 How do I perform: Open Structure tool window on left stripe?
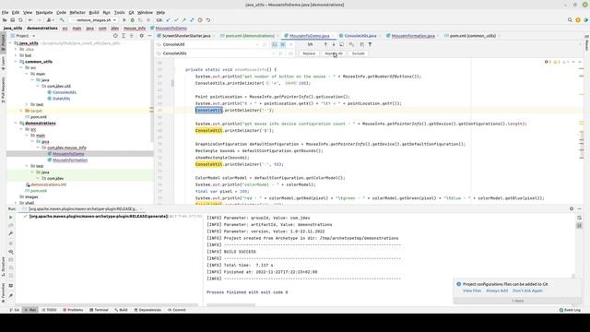pos(3,267)
